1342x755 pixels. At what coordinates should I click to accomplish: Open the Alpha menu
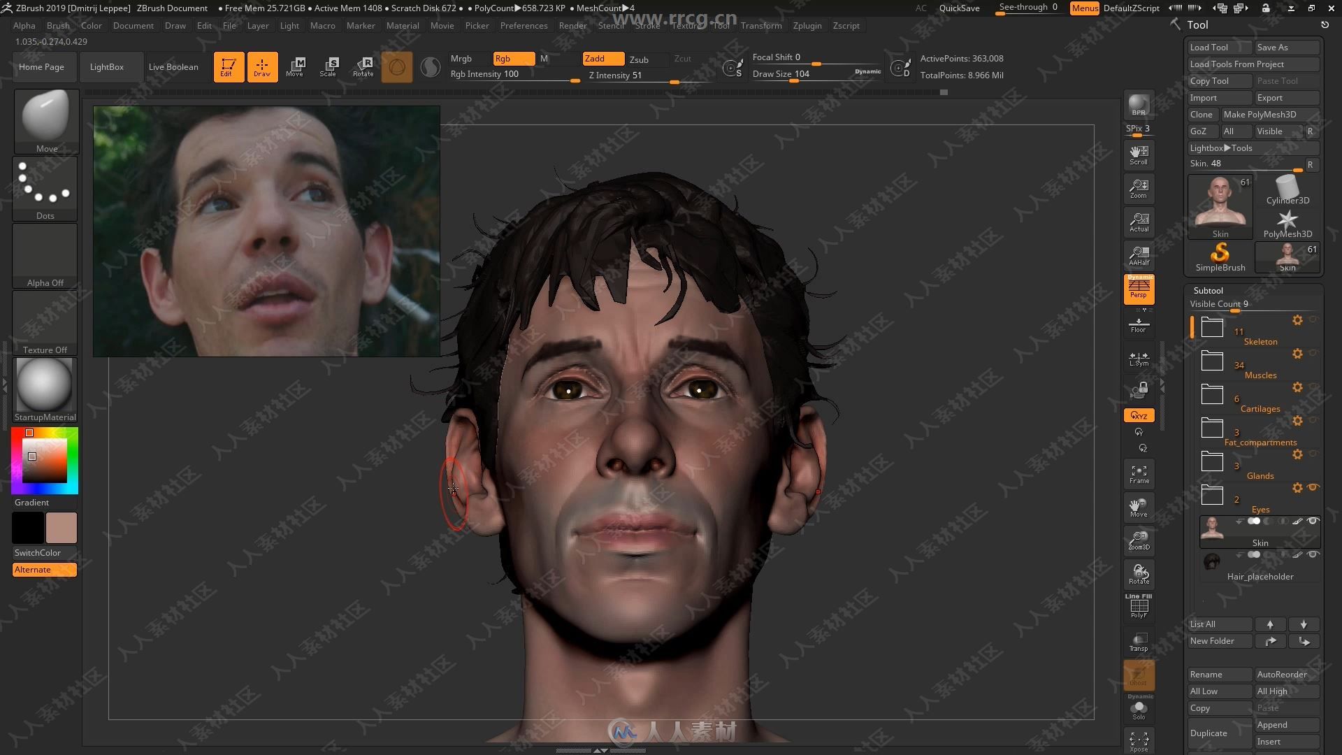(24, 26)
